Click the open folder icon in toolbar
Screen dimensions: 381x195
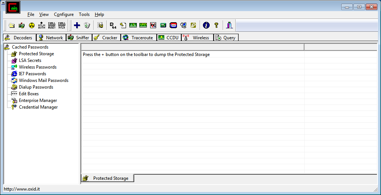click(12, 25)
